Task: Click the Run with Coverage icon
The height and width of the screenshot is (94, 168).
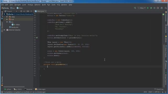Action: tap(154, 8)
